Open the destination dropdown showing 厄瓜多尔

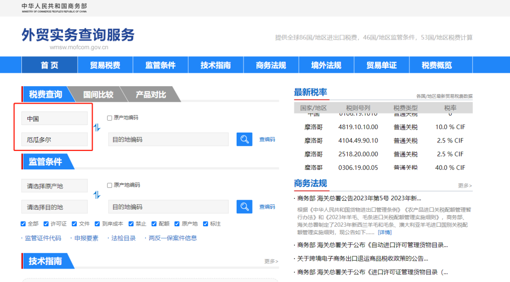point(54,140)
